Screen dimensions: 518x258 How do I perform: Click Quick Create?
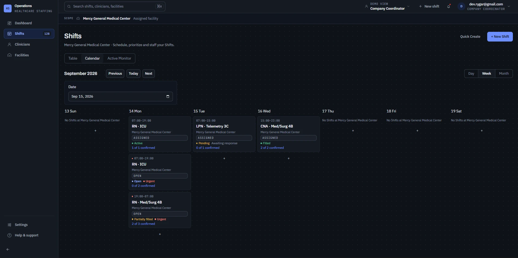point(470,37)
